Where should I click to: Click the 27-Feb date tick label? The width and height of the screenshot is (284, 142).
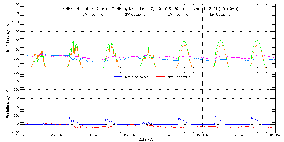tap(202, 135)
